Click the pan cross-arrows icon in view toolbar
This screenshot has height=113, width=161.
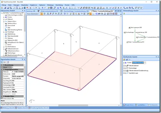pyautogui.click(x=56, y=14)
